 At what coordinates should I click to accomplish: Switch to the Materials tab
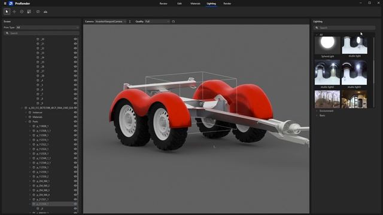(196, 4)
